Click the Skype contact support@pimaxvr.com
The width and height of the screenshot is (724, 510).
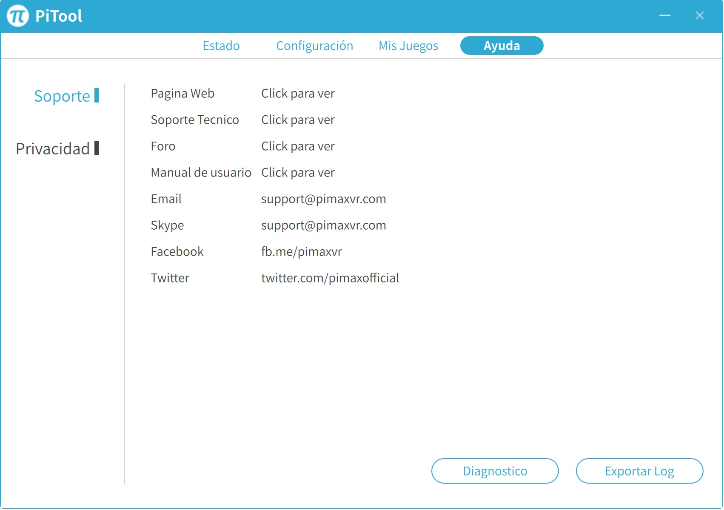pos(324,225)
